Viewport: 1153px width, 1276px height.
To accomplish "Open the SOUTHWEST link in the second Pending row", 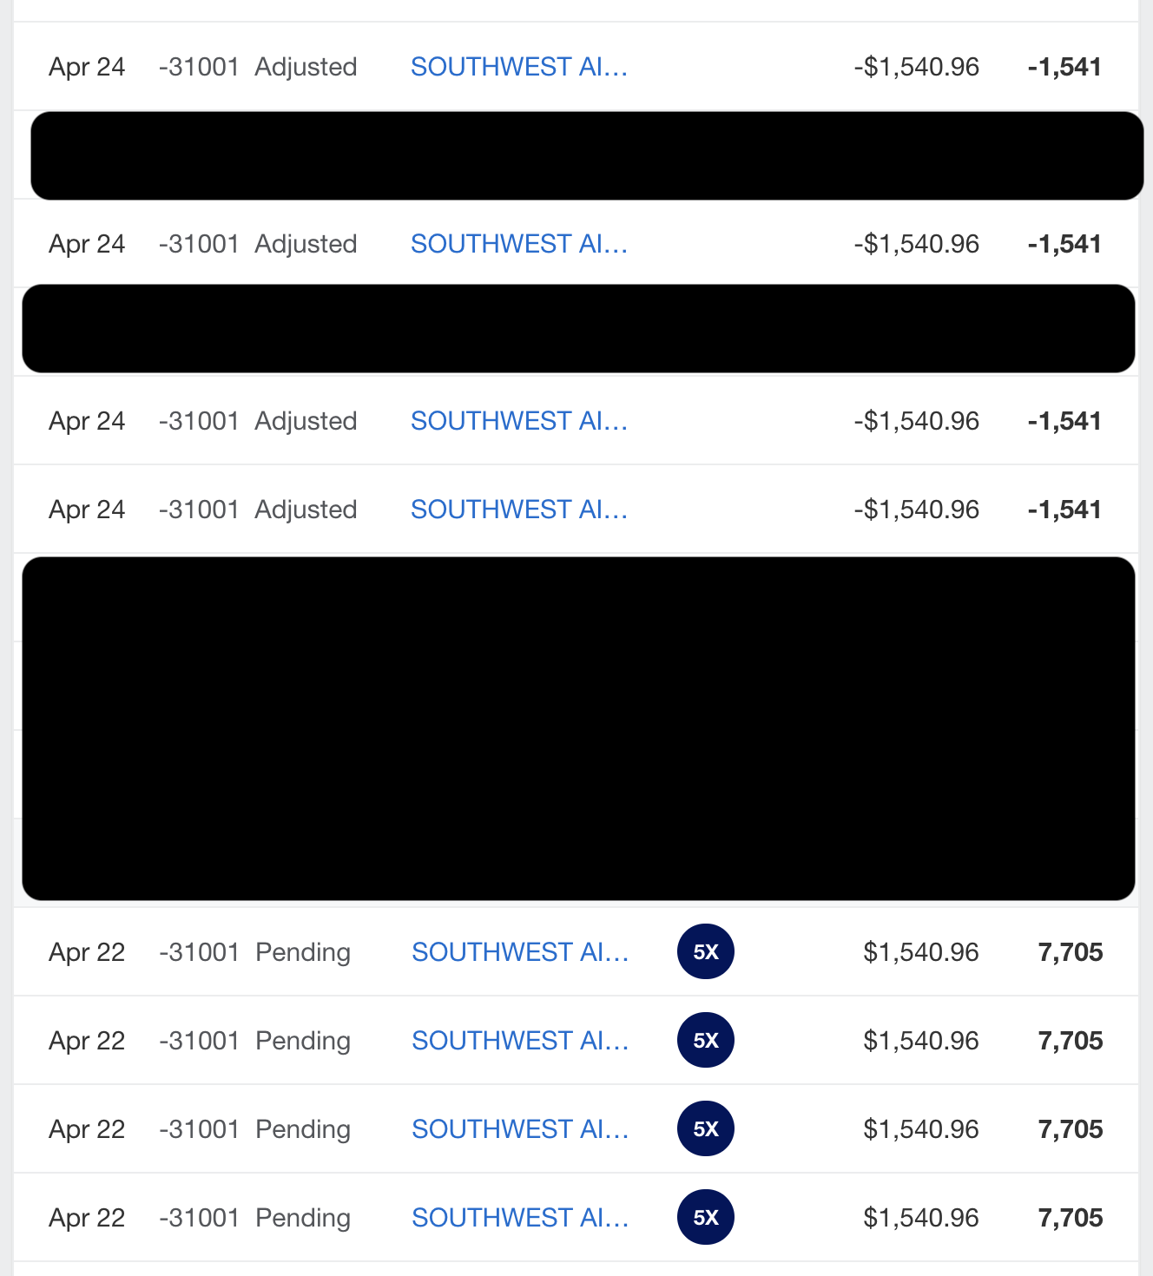I will (519, 1041).
